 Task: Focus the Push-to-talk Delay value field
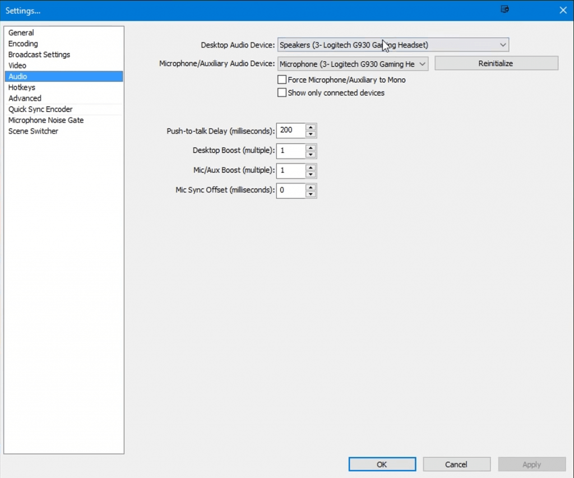[x=291, y=131]
